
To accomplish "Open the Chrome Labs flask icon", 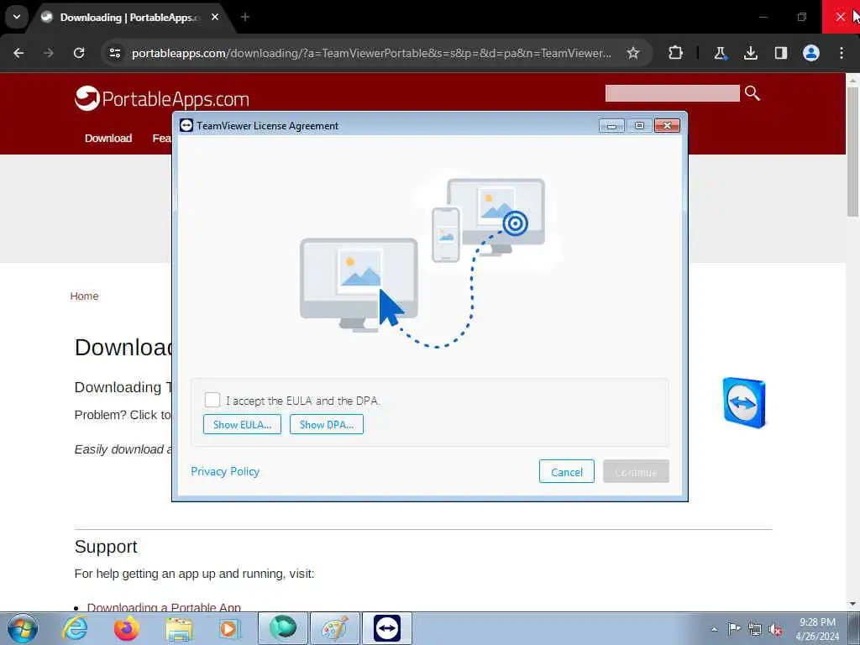I will click(x=720, y=53).
